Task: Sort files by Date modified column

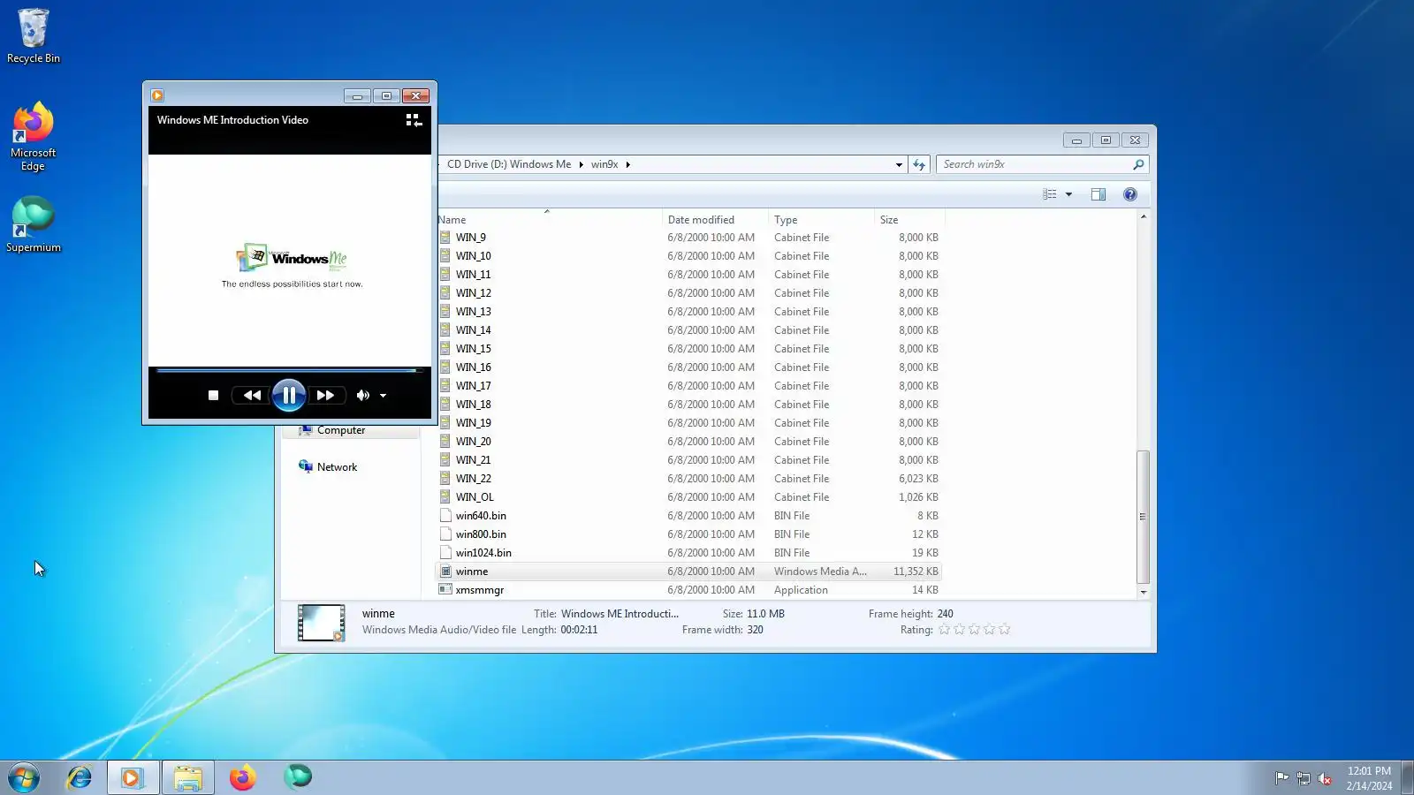Action: [x=715, y=219]
